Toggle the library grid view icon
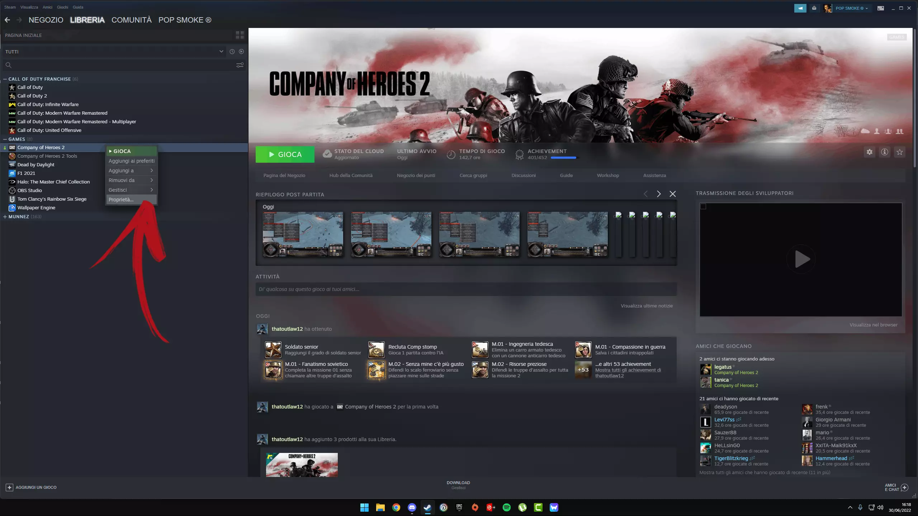The image size is (918, 516). pyautogui.click(x=240, y=35)
